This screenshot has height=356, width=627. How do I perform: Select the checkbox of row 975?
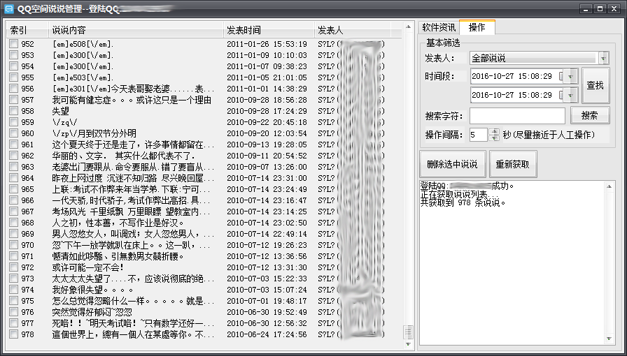click(14, 301)
